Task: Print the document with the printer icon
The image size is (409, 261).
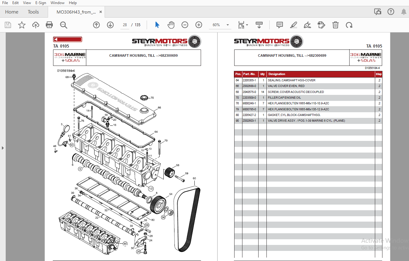Action: [49, 25]
